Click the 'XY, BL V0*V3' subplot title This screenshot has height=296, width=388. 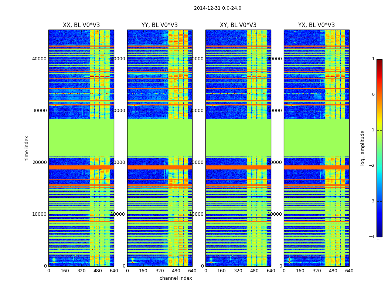pyautogui.click(x=238, y=25)
